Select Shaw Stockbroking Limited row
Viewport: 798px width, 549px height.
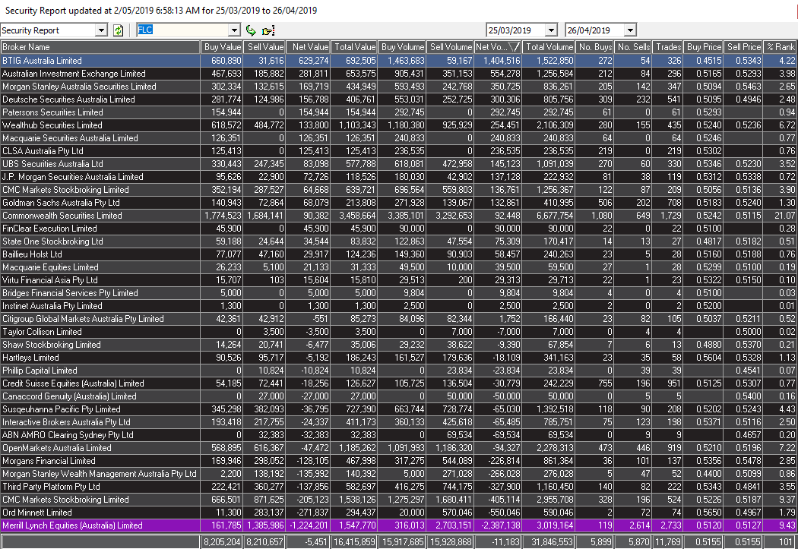click(x=398, y=345)
